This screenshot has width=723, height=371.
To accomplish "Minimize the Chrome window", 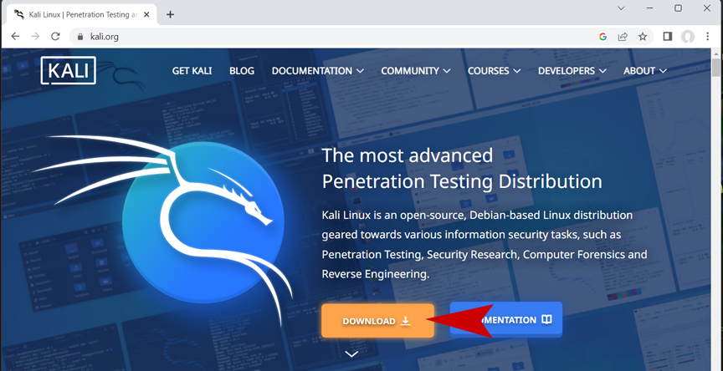I will coord(650,8).
